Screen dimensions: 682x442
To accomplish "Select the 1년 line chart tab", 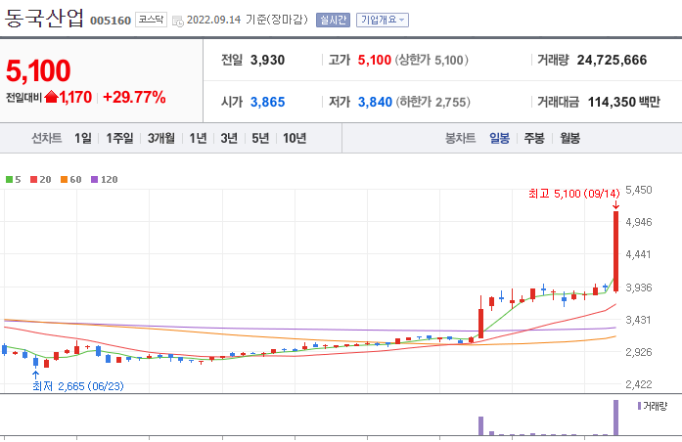I will pyautogui.click(x=198, y=138).
